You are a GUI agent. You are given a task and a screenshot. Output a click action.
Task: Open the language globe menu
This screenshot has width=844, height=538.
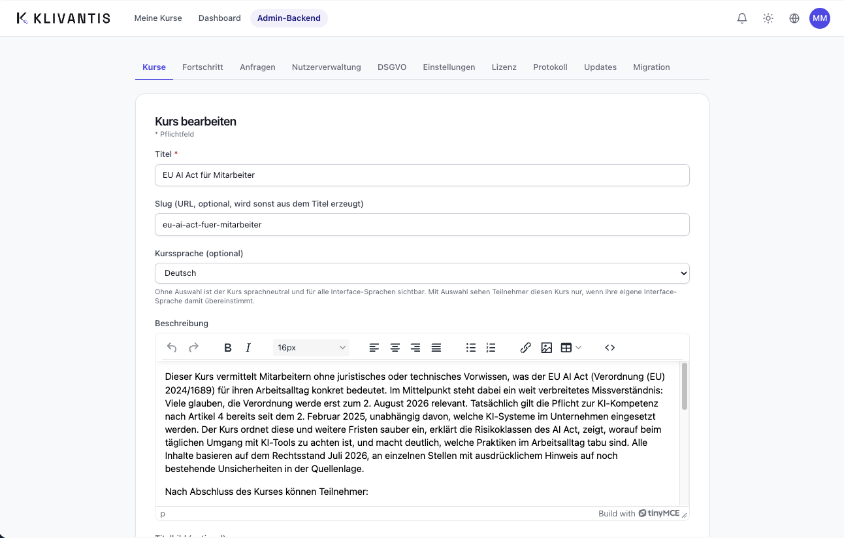(794, 18)
